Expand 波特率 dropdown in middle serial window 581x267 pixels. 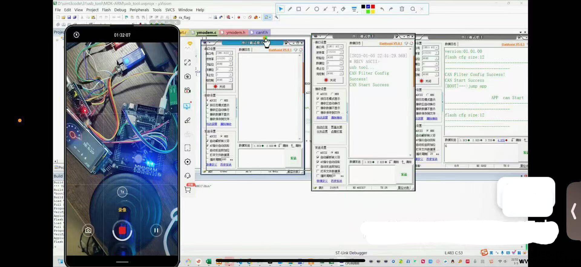point(341,52)
